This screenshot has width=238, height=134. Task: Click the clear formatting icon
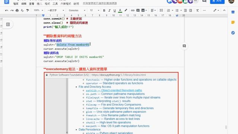click(197, 10)
